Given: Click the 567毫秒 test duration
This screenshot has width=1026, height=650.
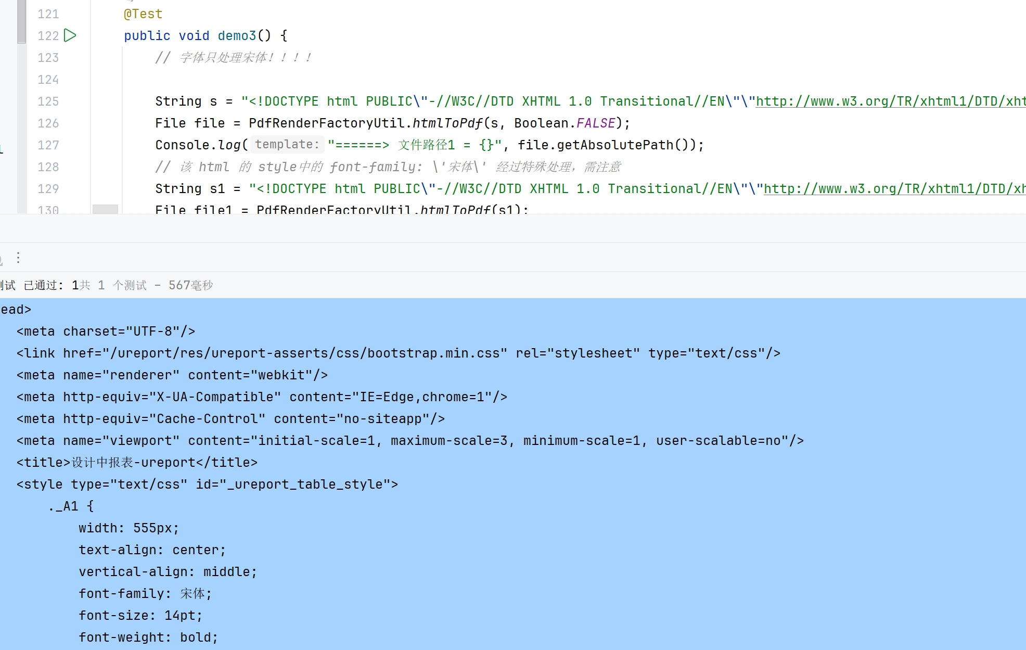Looking at the screenshot, I should [190, 285].
